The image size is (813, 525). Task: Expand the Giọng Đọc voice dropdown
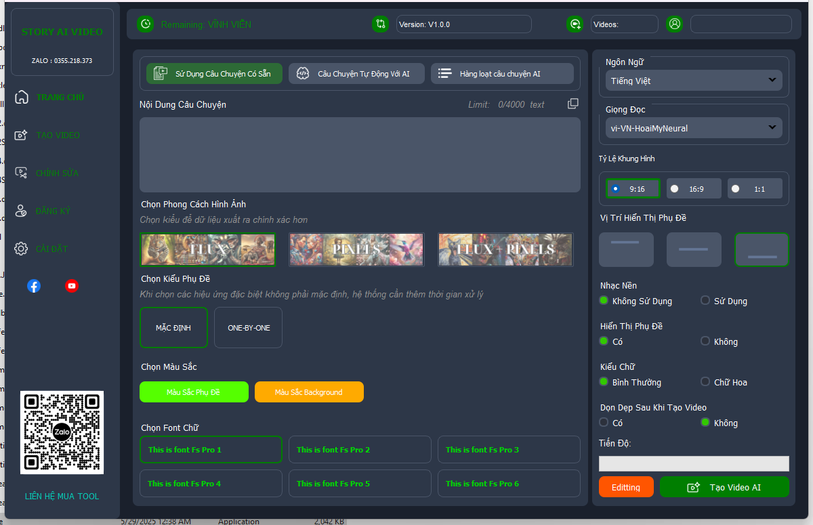pyautogui.click(x=694, y=128)
